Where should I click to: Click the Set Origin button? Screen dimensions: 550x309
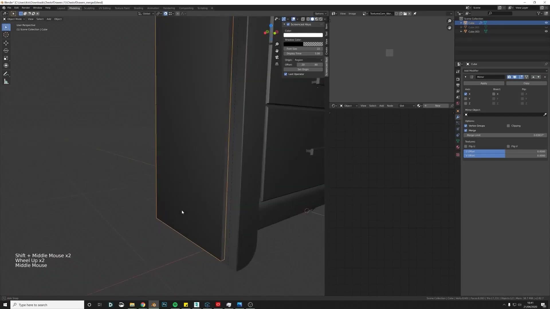[303, 69]
